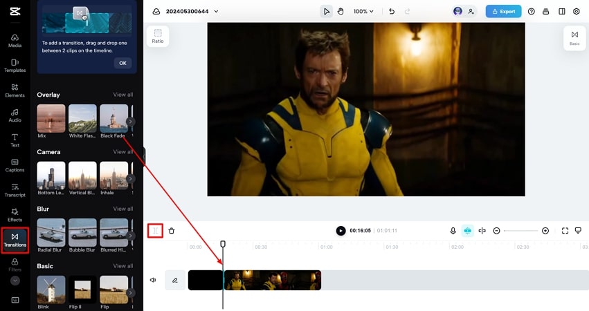Expand more sidebar tools chevron
Image resolution: width=589 pixels, height=311 pixels.
point(15,281)
